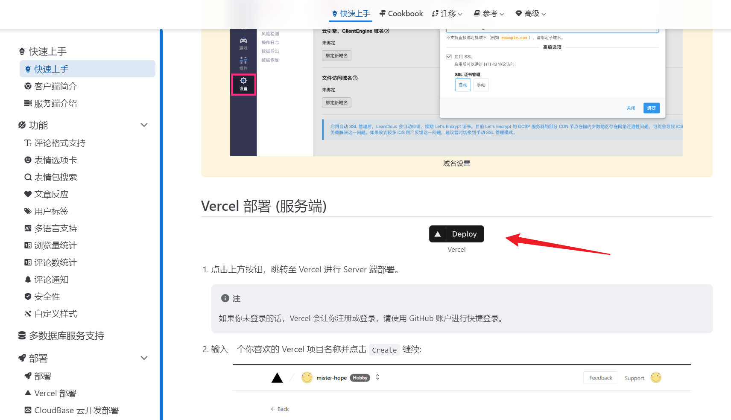The height and width of the screenshot is (420, 731).
Task: Click the heart icon beside 文章反应
Action: coord(28,194)
